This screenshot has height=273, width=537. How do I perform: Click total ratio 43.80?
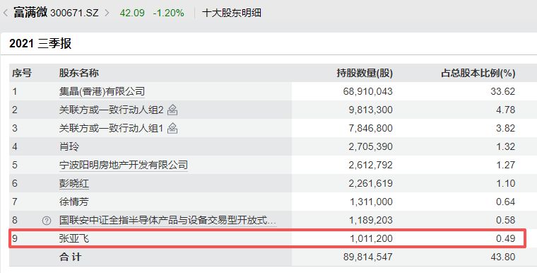click(503, 257)
